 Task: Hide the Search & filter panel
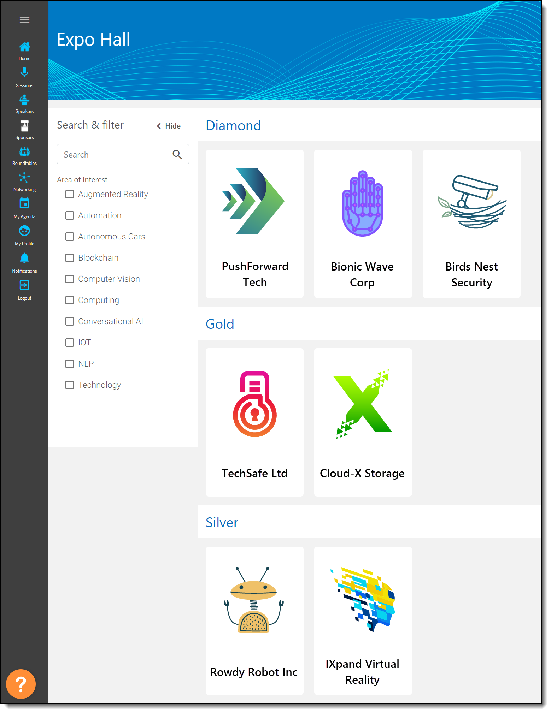coord(169,126)
